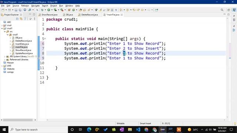The image size is (237, 133).
Task: Expand the crud project node
Action: 2,25
